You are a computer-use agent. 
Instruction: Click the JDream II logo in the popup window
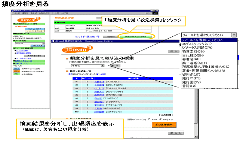77,49
